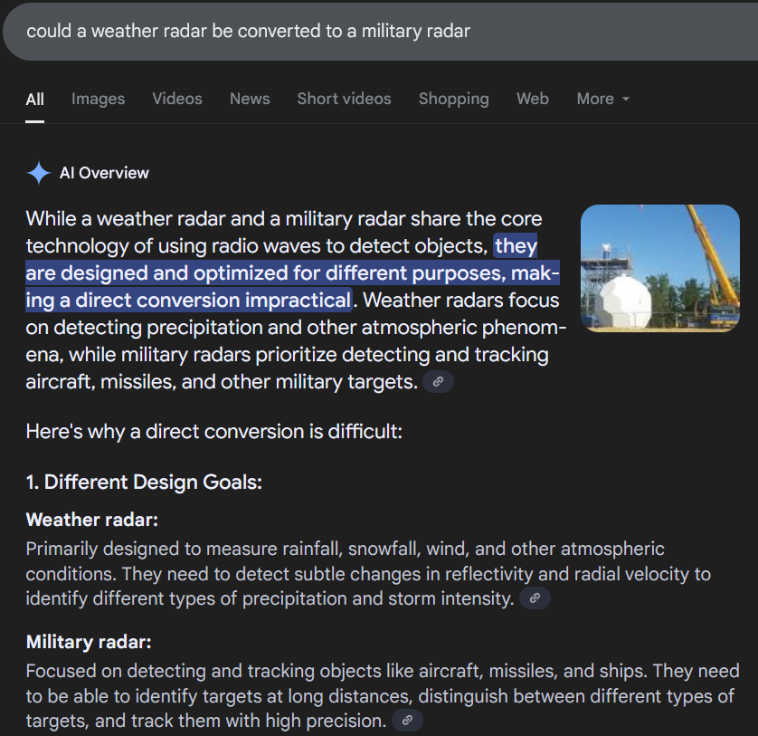Screen dimensions: 758x736
Task: Click the search query input field
Action: click(x=380, y=32)
